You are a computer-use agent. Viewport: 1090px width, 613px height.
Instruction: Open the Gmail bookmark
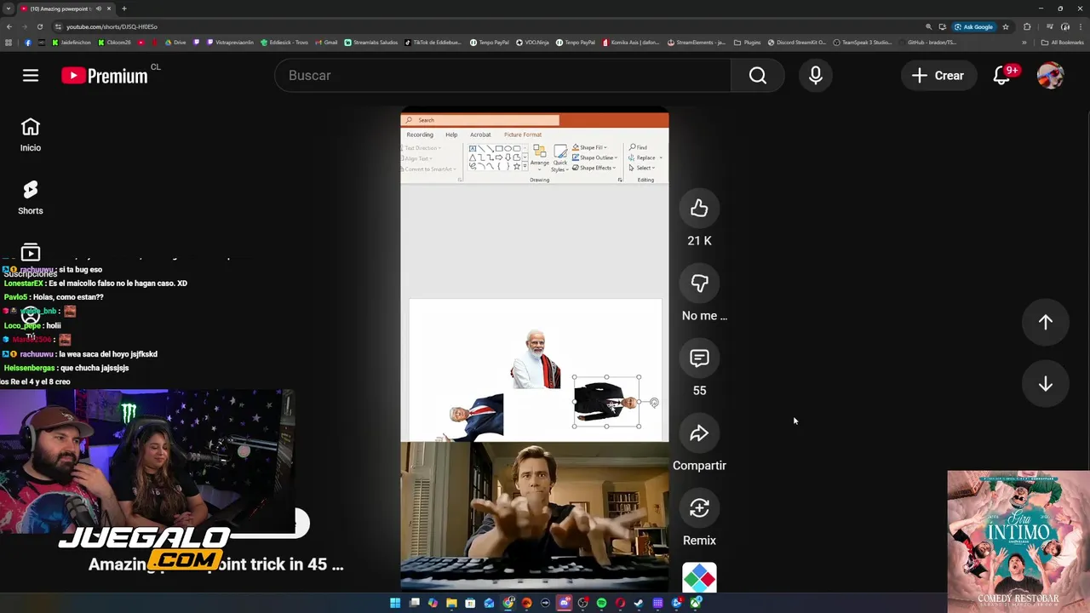(x=326, y=42)
